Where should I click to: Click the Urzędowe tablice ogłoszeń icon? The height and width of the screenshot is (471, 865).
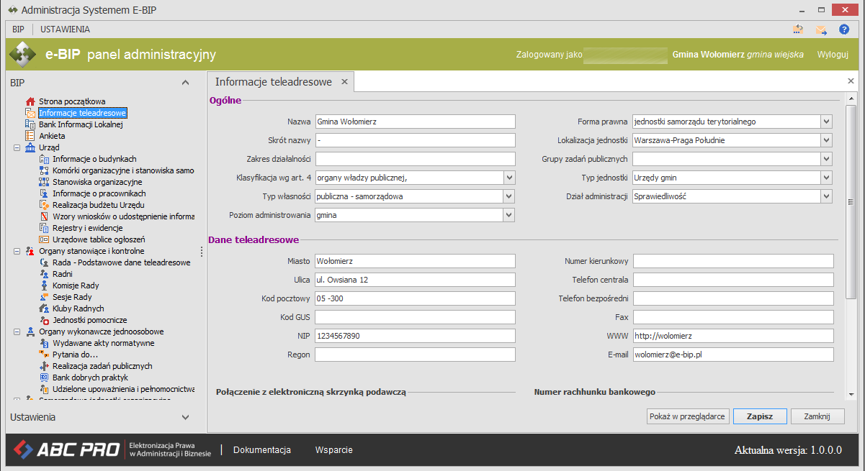point(44,239)
